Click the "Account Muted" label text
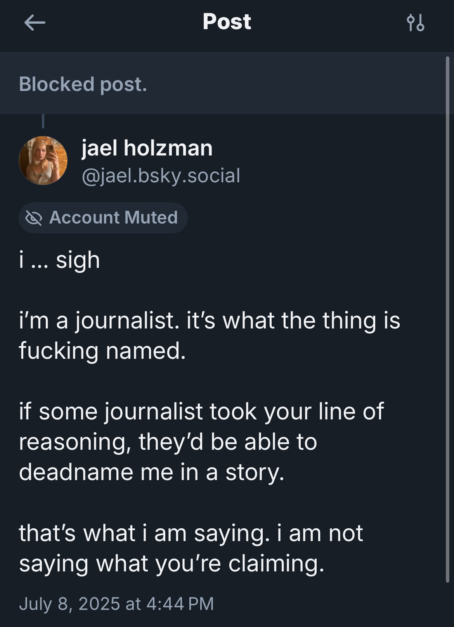Image resolution: width=454 pixels, height=627 pixels. click(113, 218)
